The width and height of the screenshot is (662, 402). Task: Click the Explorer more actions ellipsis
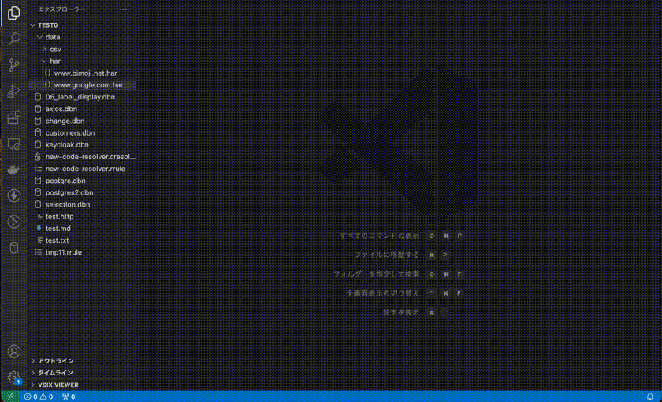123,9
